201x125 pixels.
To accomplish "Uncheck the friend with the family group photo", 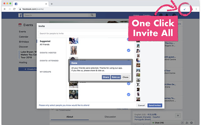I will coord(128,94).
